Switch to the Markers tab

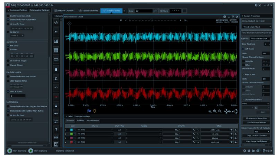80,120
